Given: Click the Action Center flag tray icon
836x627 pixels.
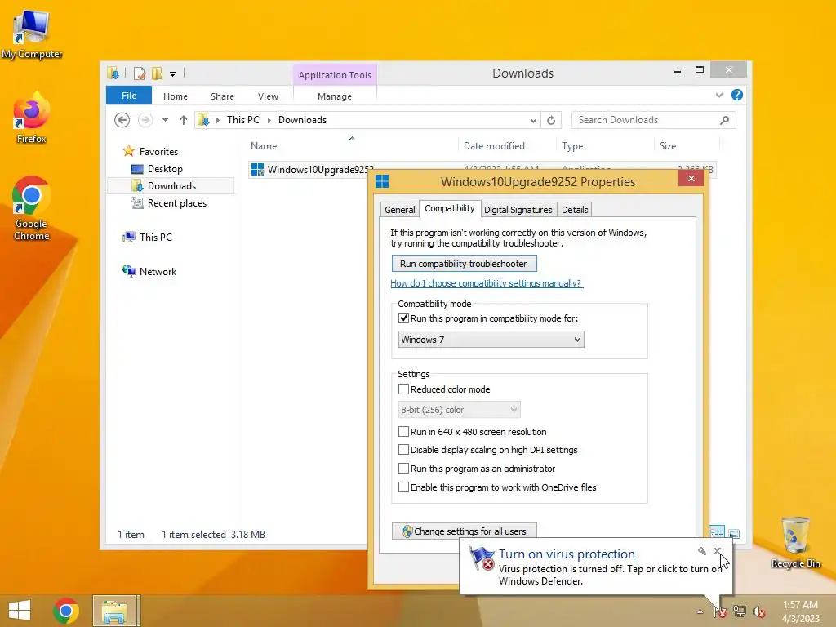Looking at the screenshot, I should (x=720, y=611).
